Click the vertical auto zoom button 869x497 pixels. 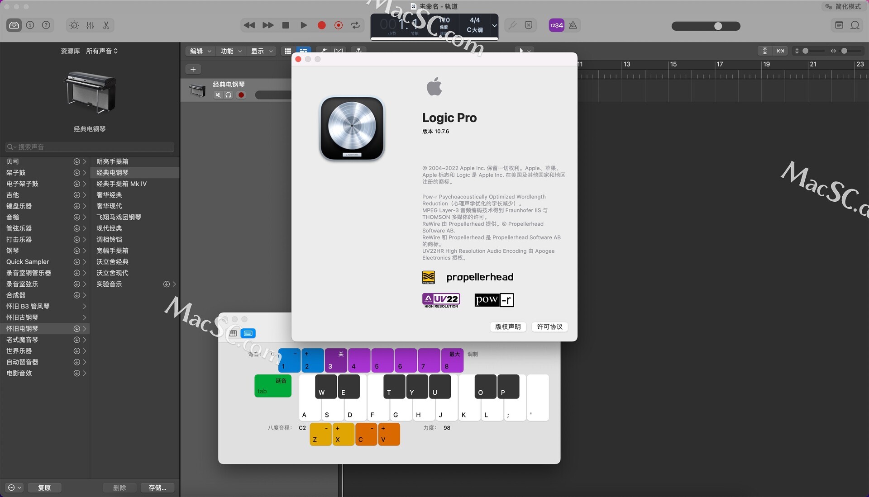coord(764,51)
